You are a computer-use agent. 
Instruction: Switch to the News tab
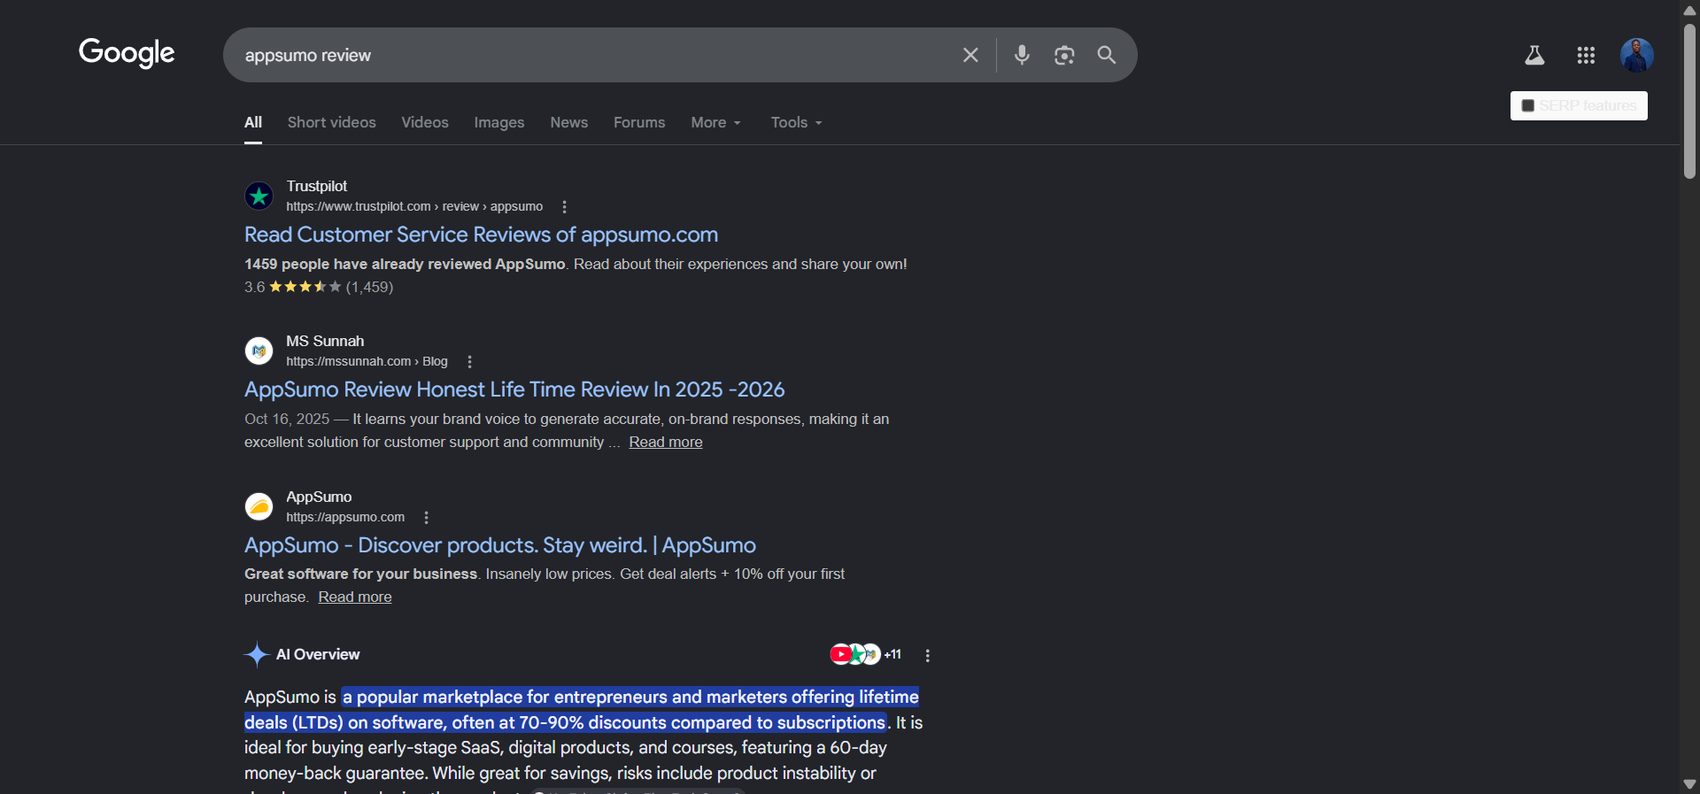(568, 122)
